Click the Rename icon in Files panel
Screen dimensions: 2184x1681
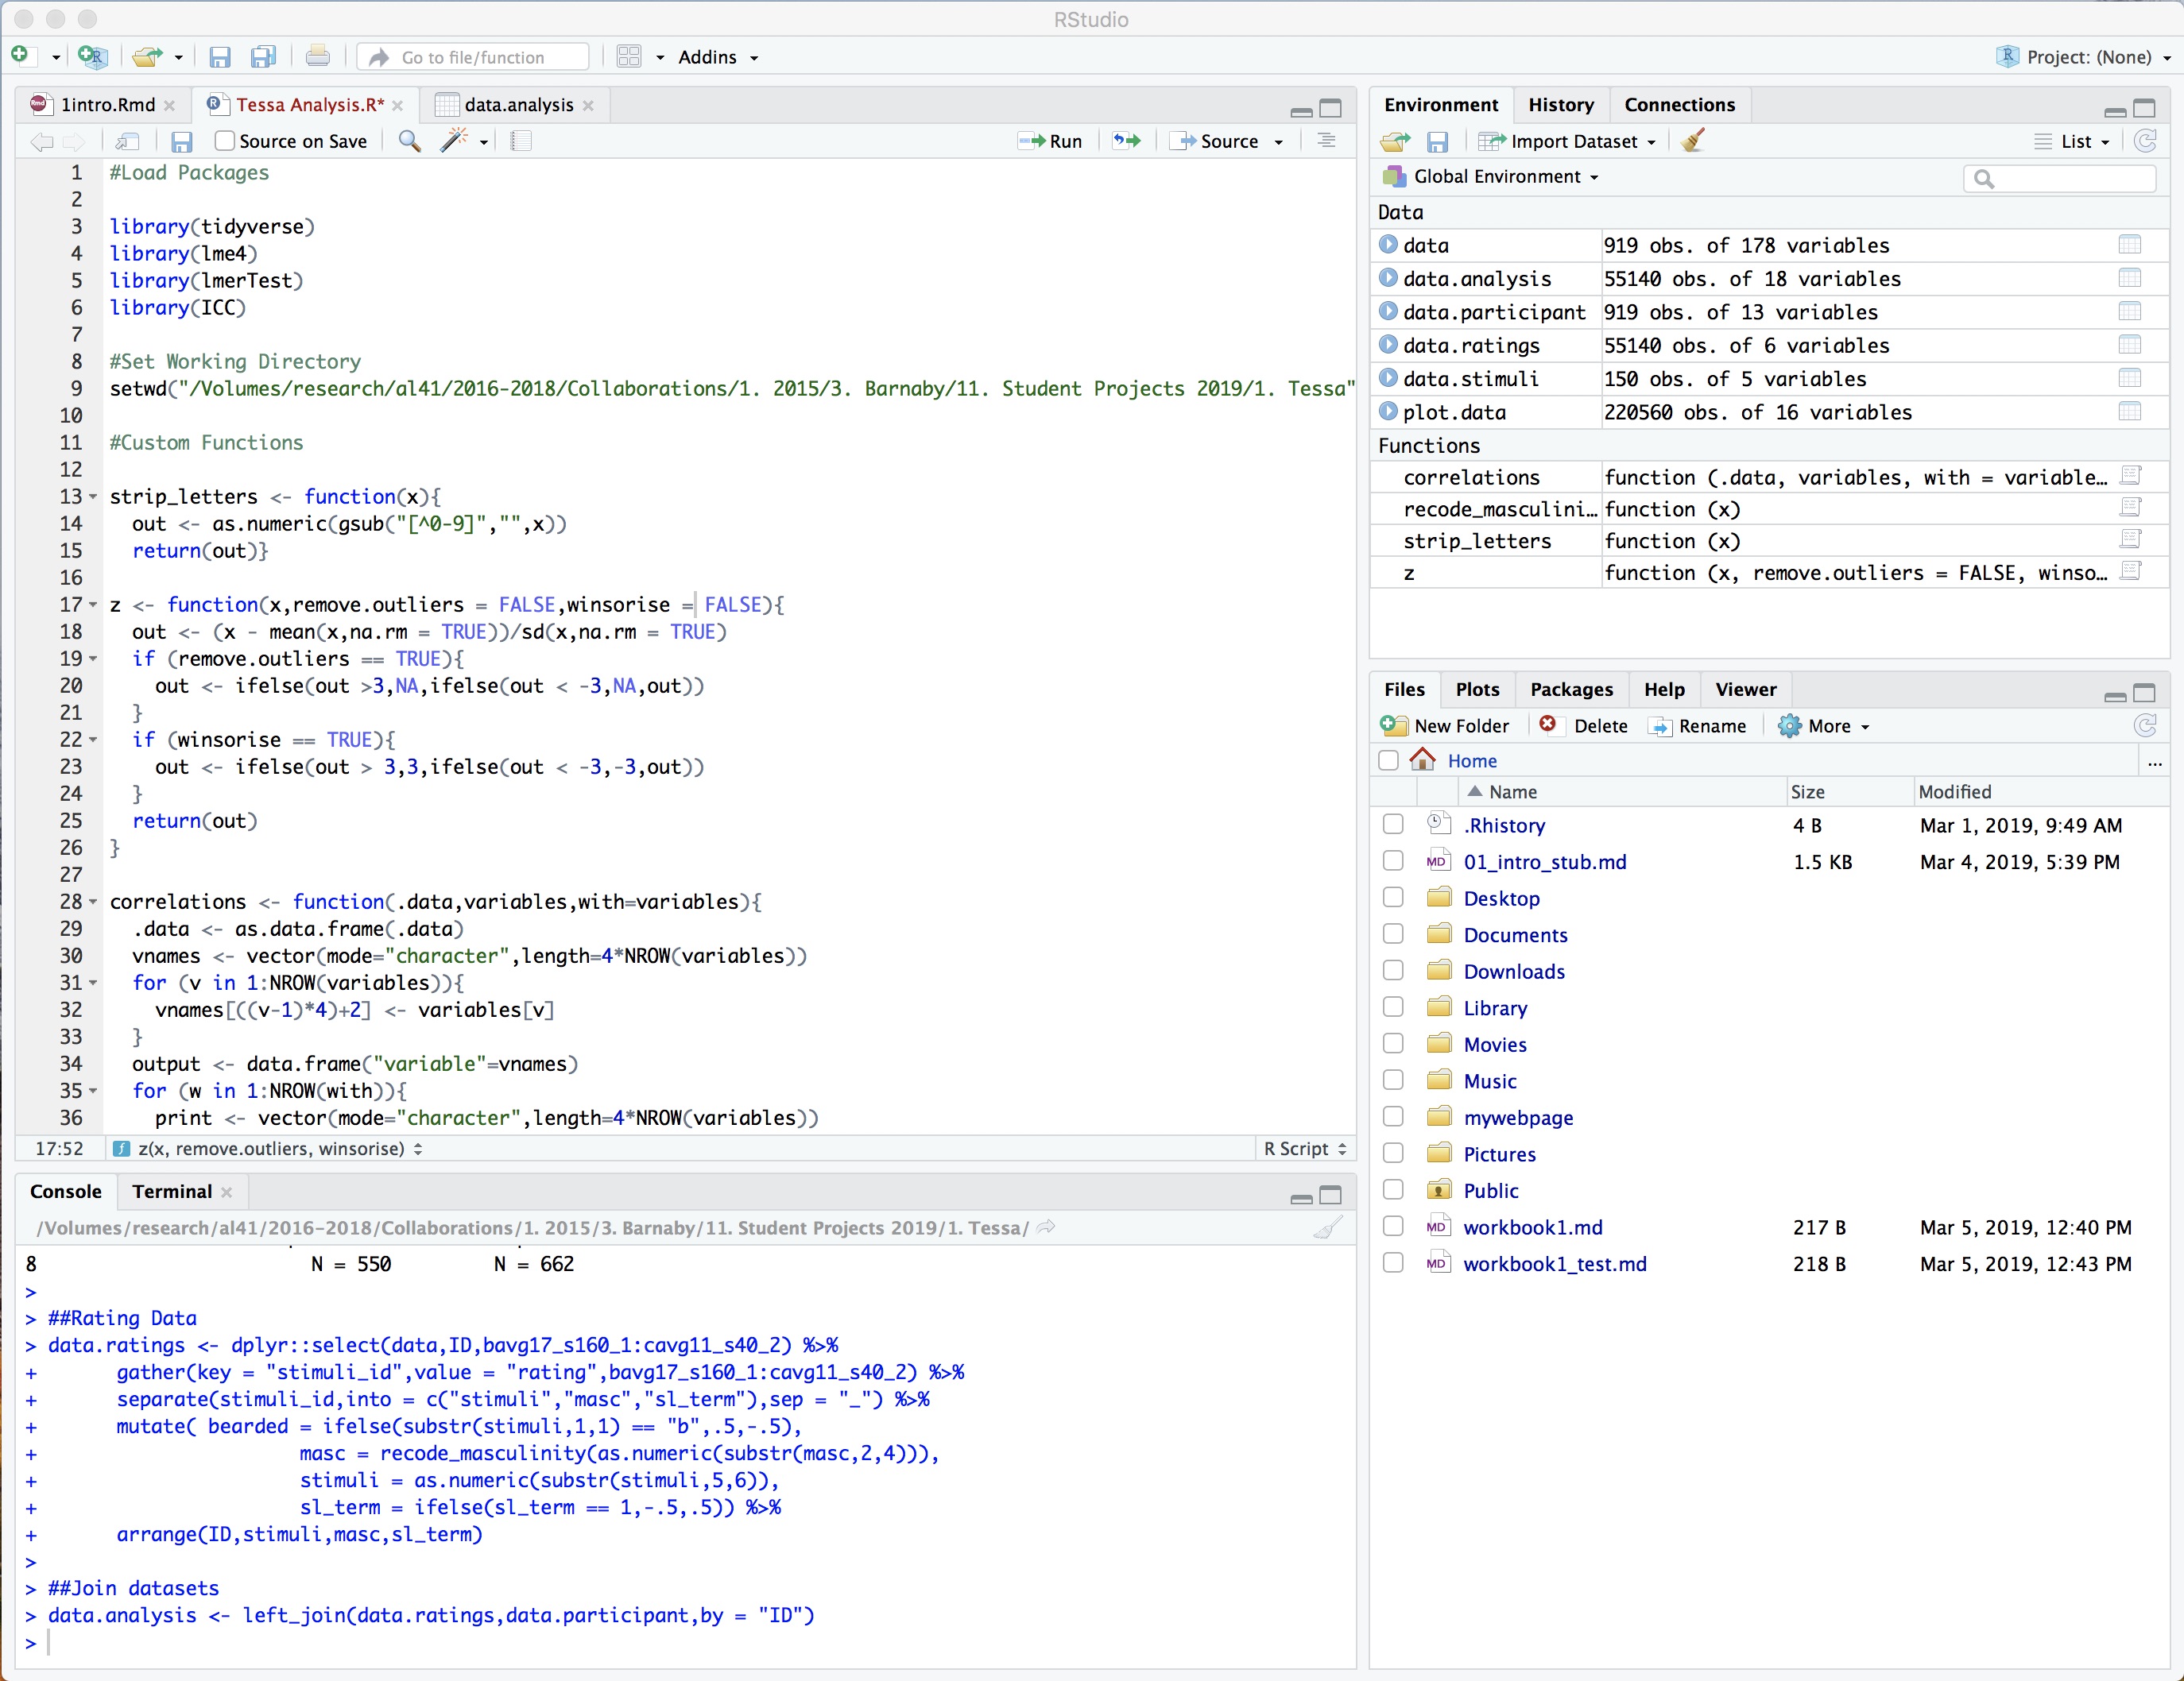tap(1659, 726)
